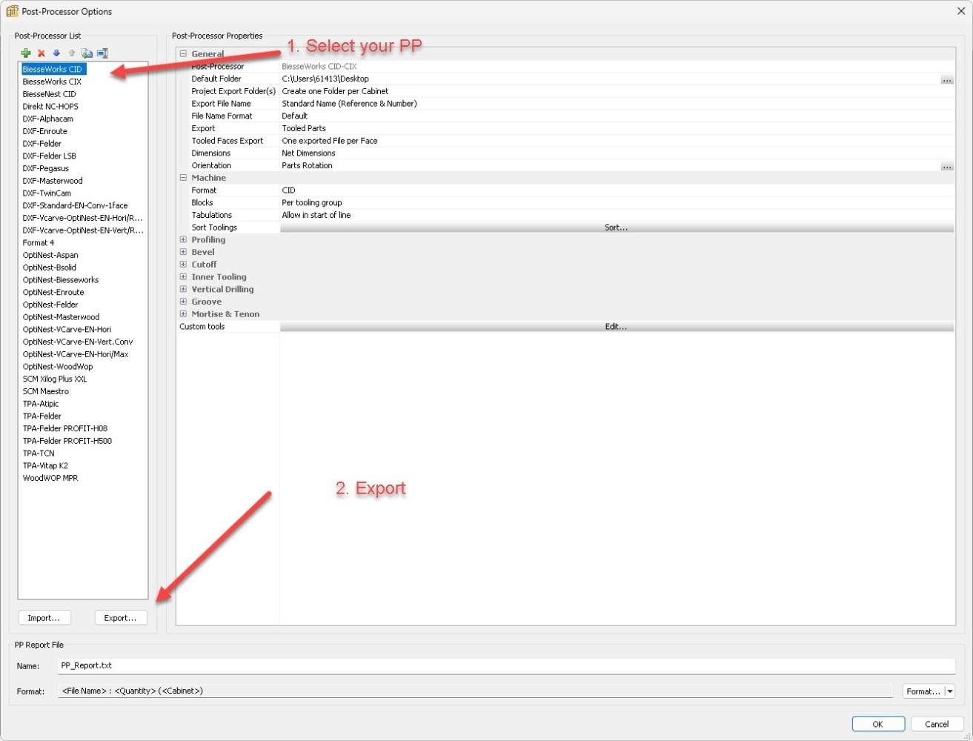
Task: Click the Tooled Faces Export value
Action: pos(330,141)
